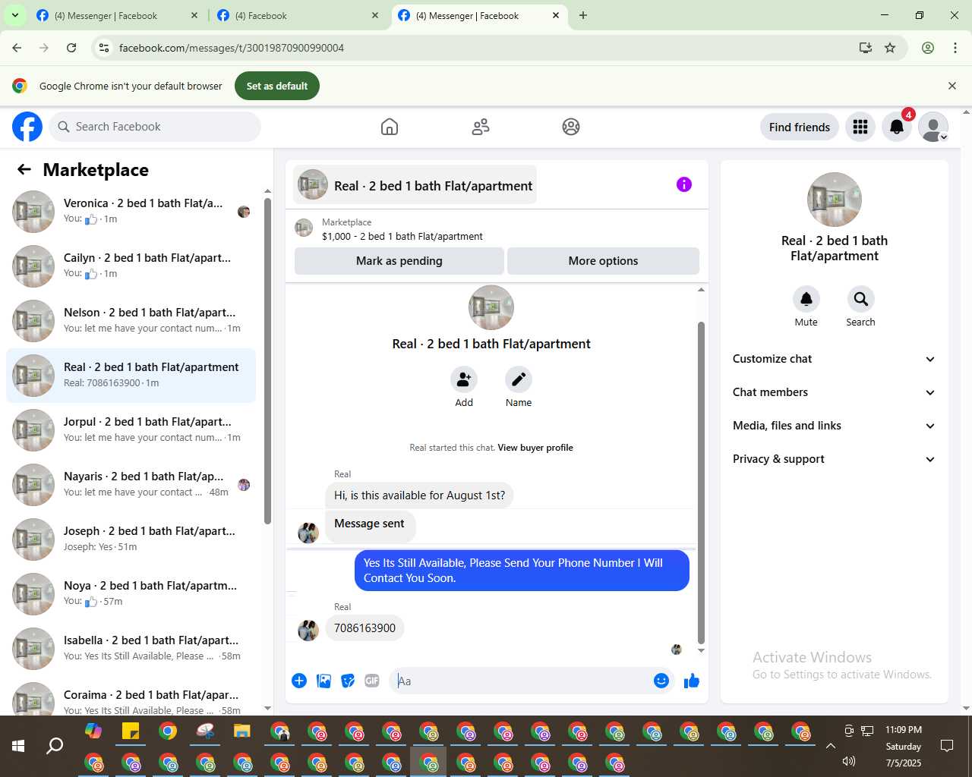Open the Veronica conversation
972x777 pixels.
click(131, 212)
